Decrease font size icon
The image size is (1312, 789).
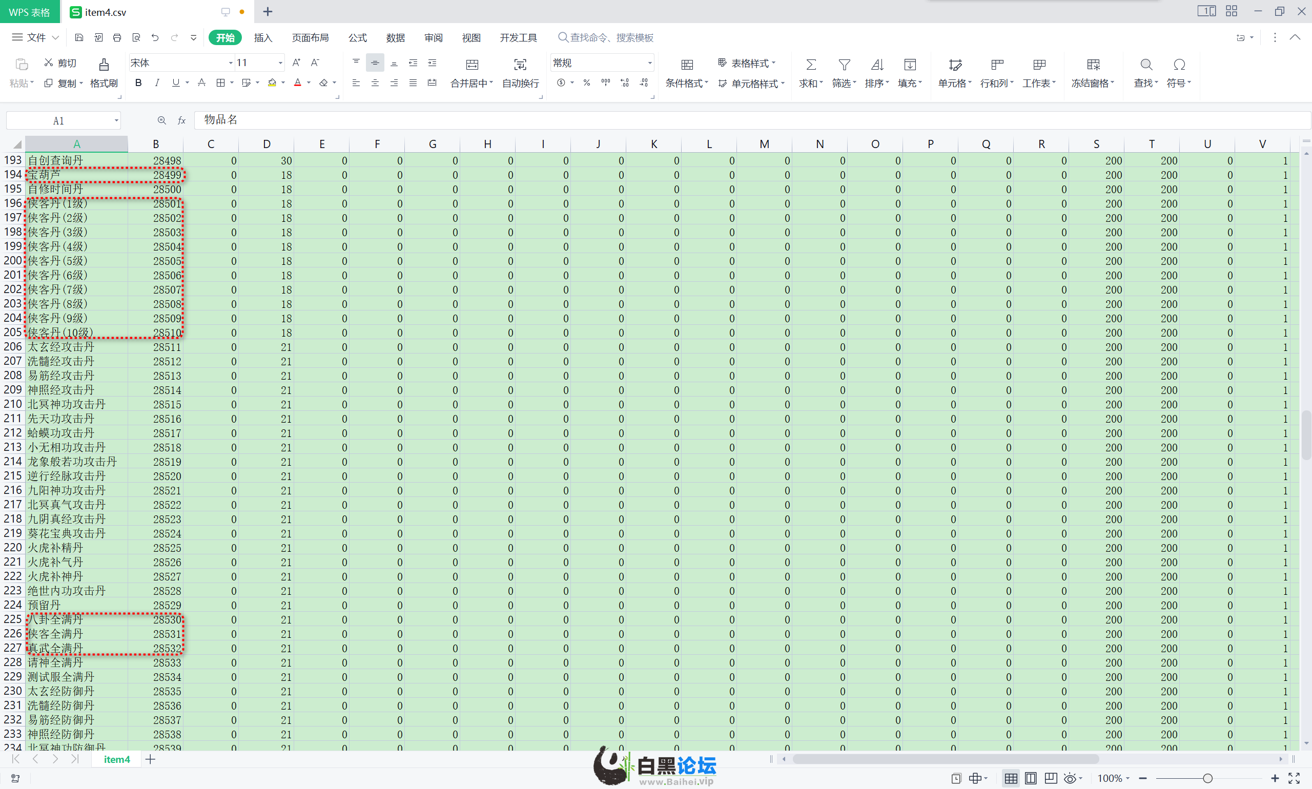315,63
